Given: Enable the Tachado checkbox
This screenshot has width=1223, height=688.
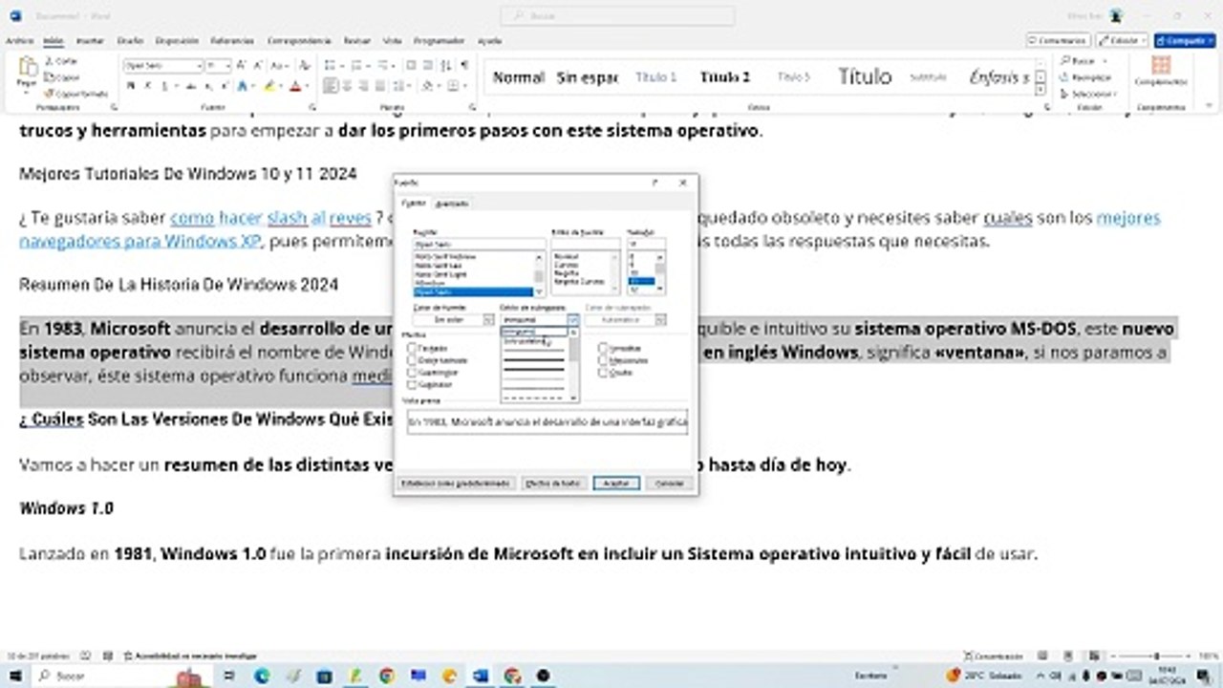Looking at the screenshot, I should 412,349.
